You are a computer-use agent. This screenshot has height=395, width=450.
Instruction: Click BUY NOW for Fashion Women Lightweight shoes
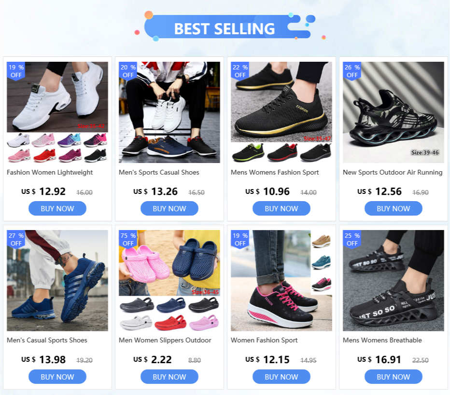[x=57, y=208]
